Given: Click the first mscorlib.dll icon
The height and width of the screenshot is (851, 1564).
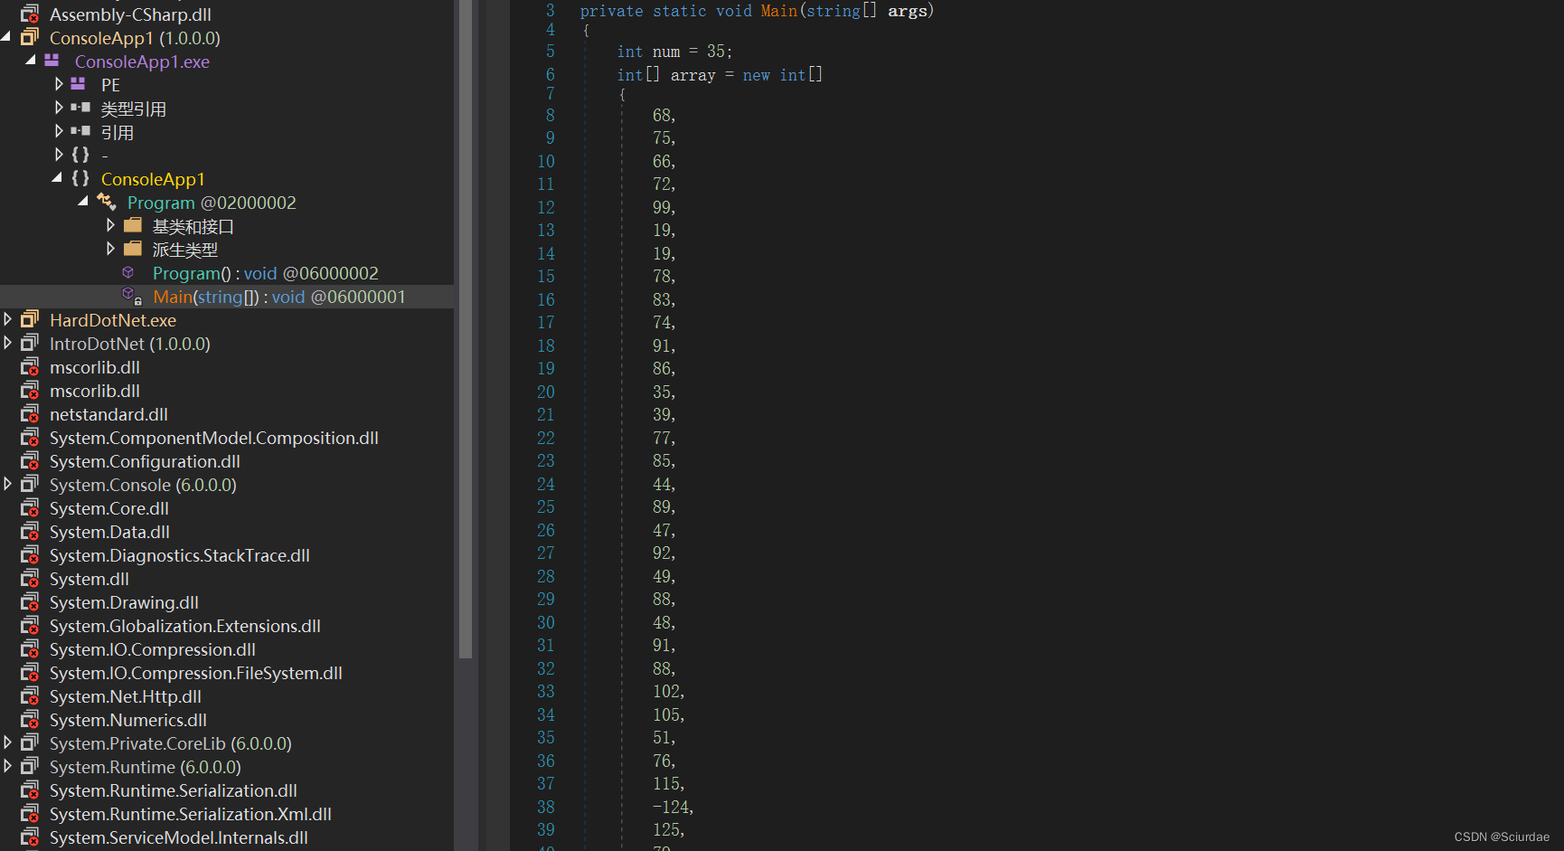Looking at the screenshot, I should (30, 366).
